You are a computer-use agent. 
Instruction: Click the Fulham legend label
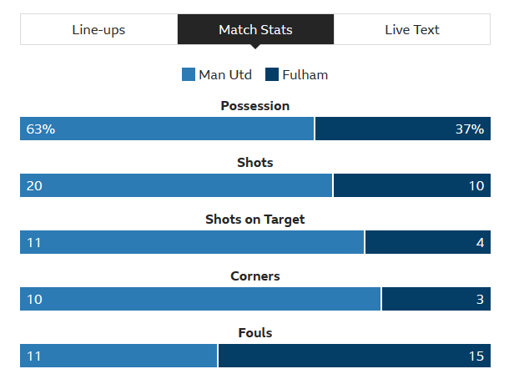(305, 75)
